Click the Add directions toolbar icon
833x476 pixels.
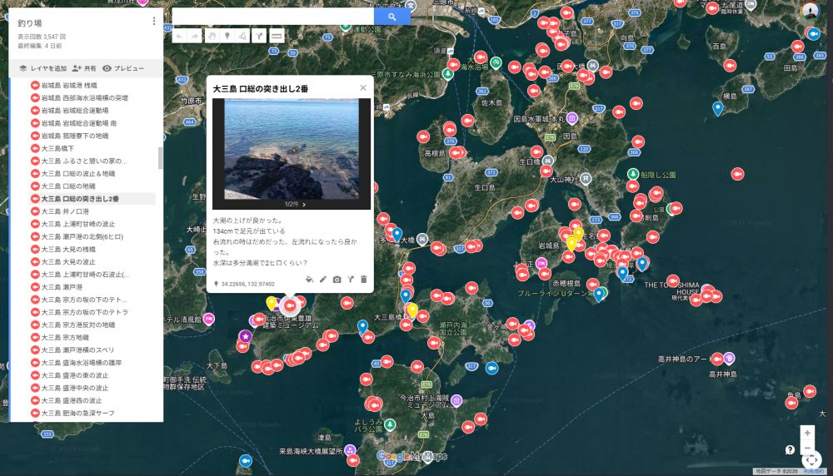point(259,36)
